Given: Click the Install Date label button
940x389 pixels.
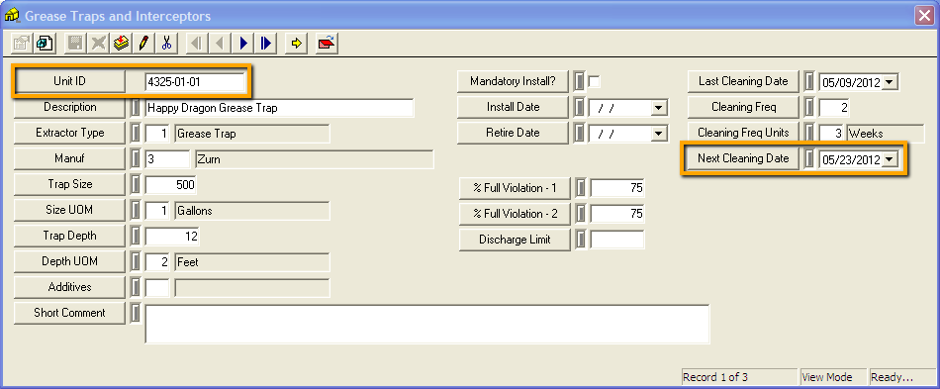Looking at the screenshot, I should 513,107.
